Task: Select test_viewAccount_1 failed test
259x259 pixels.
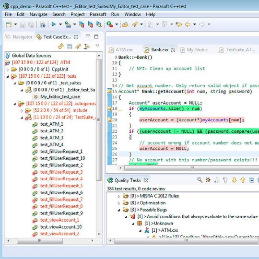Action: click(59, 220)
